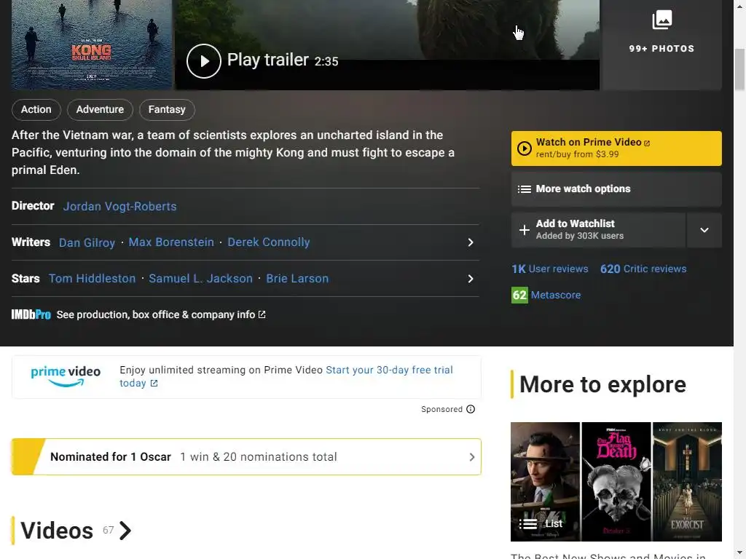Click the Our Flag Means Death poster
Image resolution: width=746 pixels, height=559 pixels.
click(616, 482)
